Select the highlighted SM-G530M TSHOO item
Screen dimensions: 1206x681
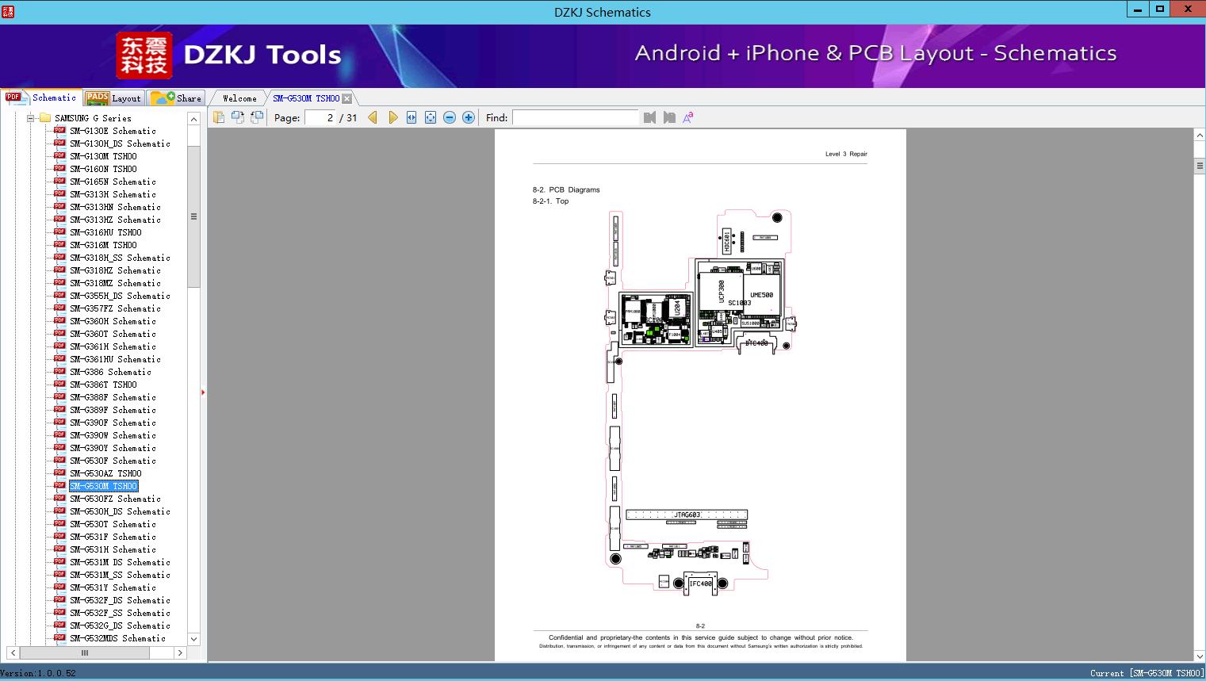[103, 486]
